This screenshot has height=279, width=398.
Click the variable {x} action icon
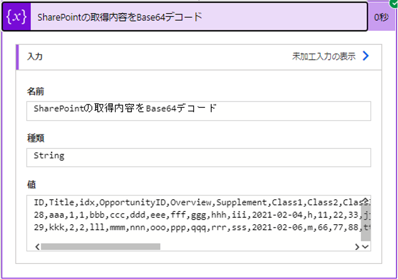[16, 17]
